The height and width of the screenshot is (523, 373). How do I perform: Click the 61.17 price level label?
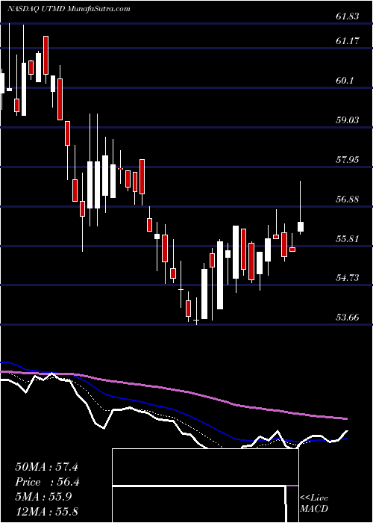click(348, 41)
